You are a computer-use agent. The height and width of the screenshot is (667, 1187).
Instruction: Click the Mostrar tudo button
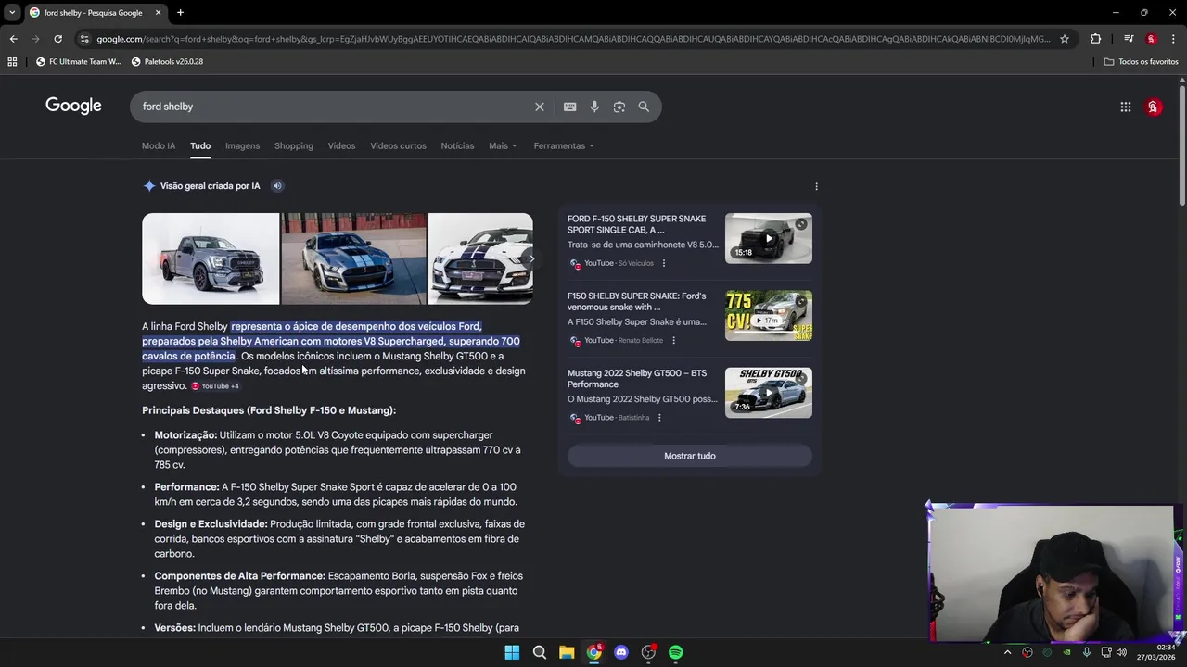pyautogui.click(x=690, y=456)
